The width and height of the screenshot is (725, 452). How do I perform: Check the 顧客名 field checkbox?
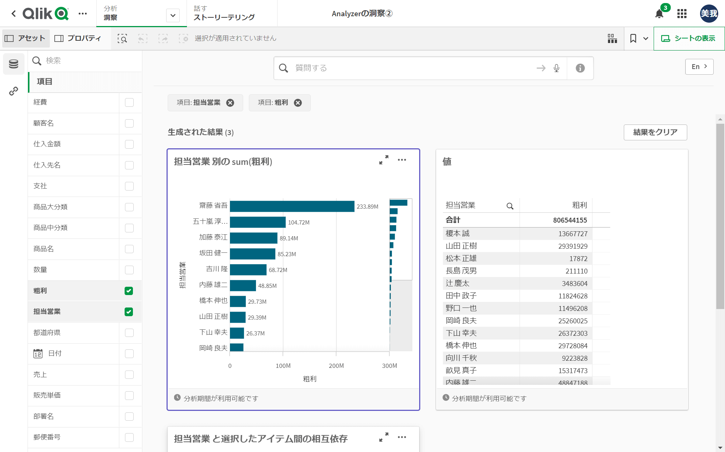pyautogui.click(x=129, y=123)
